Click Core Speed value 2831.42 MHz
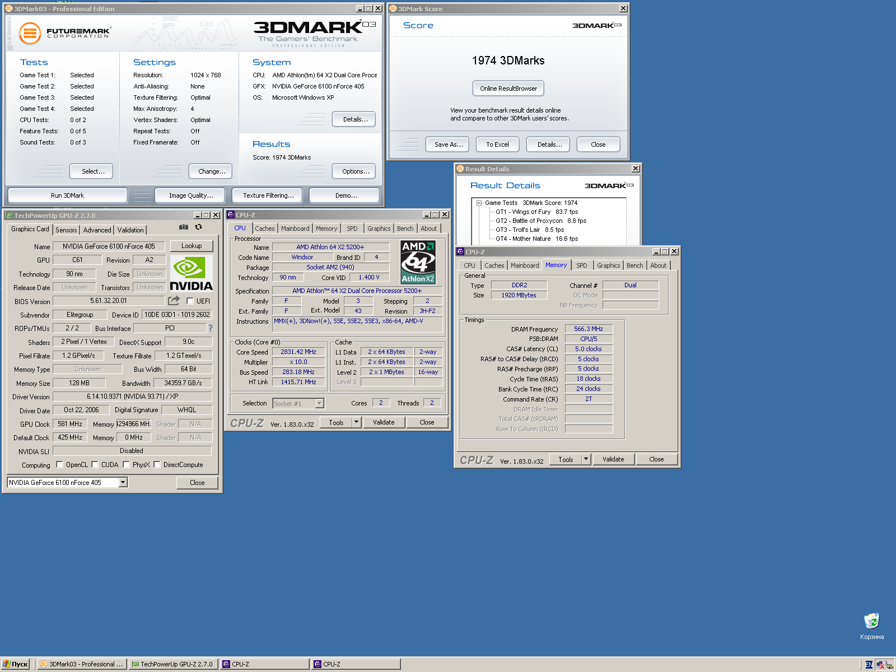This screenshot has width=896, height=672. (x=298, y=352)
